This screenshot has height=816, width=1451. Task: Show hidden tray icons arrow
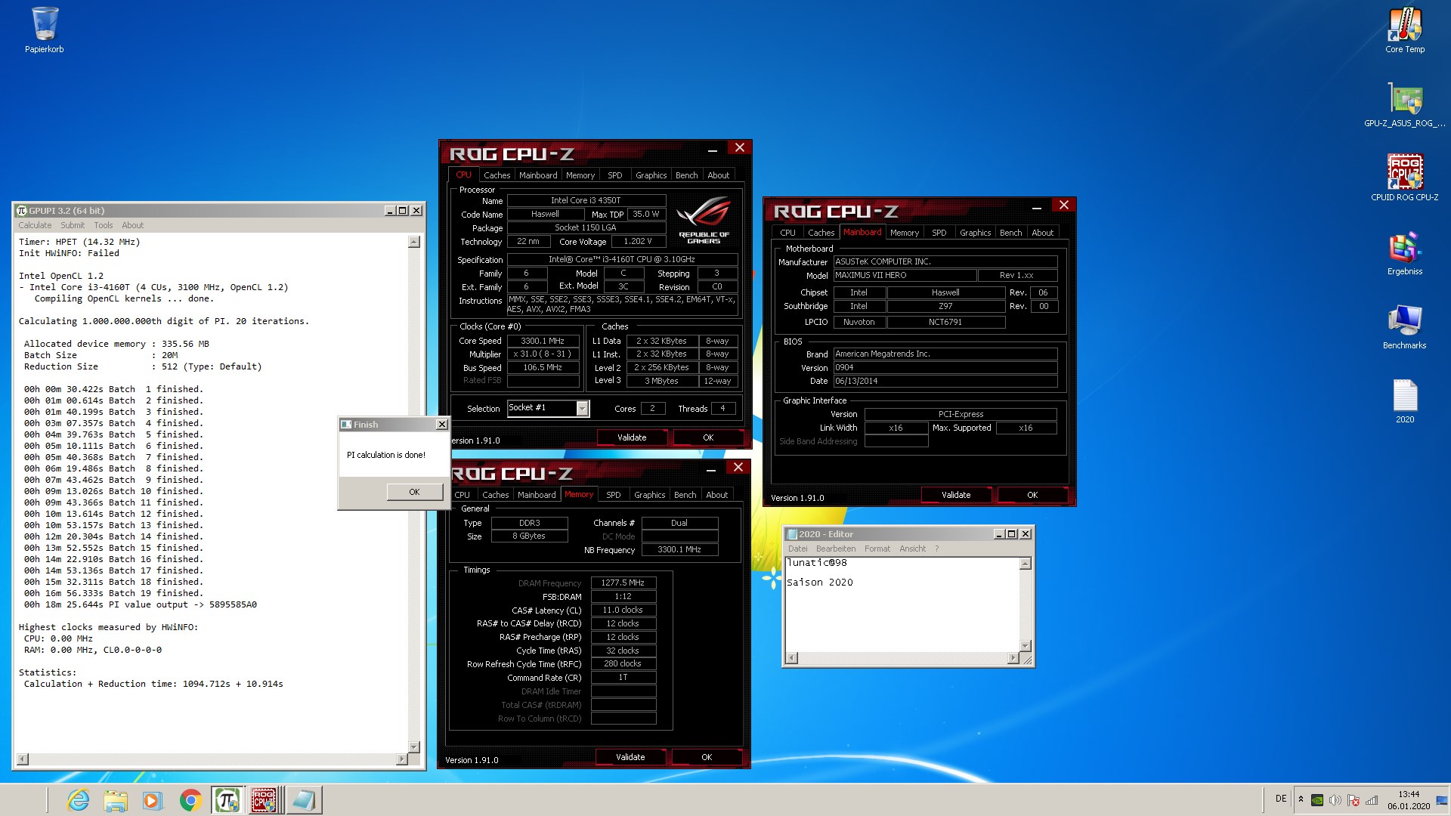point(1301,799)
